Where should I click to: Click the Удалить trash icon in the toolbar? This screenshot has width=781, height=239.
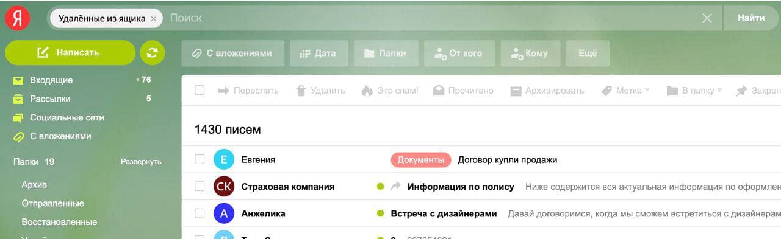[301, 91]
